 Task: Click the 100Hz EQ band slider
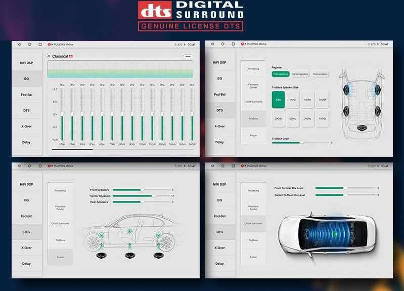click(x=142, y=114)
